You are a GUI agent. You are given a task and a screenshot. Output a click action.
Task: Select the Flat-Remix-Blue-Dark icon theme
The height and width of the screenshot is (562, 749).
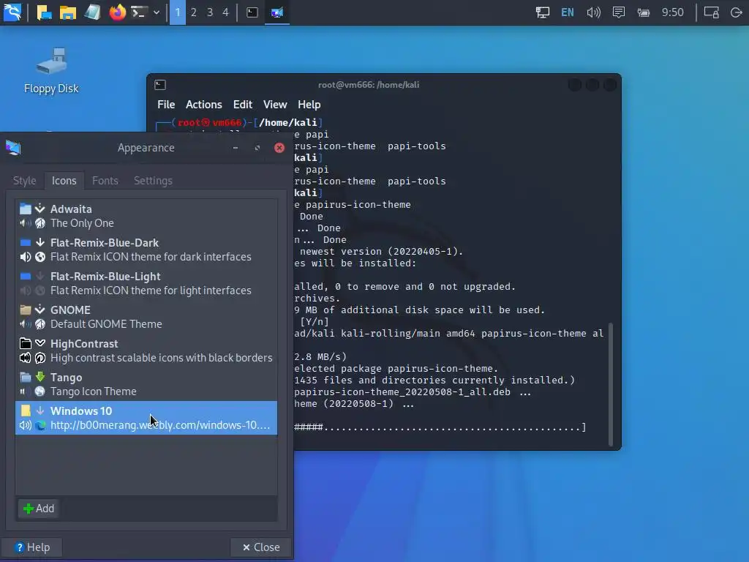146,250
